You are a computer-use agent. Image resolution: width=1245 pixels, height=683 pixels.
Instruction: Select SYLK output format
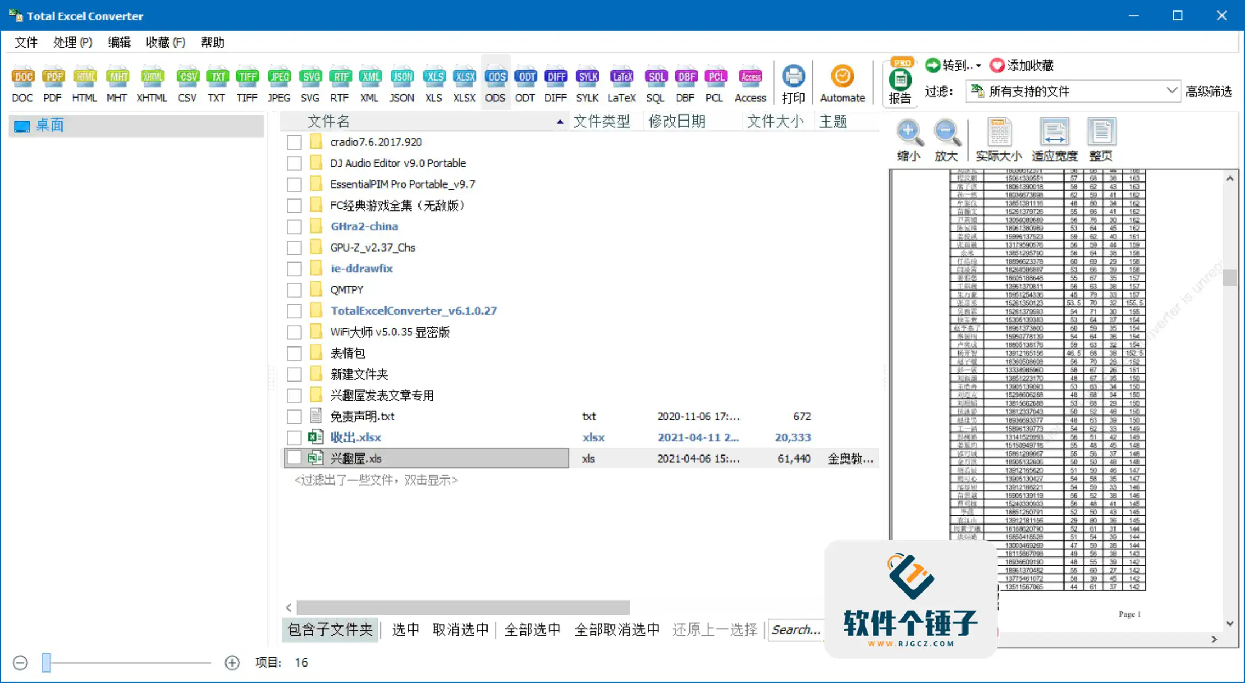click(x=587, y=84)
